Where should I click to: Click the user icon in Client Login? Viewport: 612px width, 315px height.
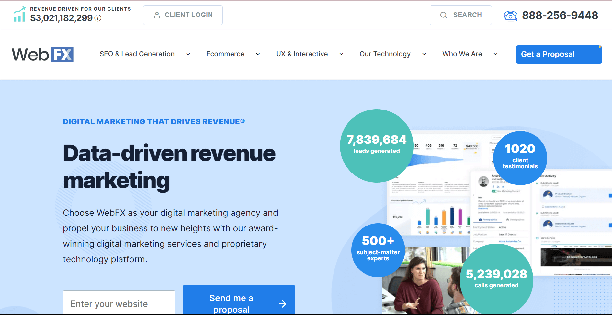coord(157,15)
